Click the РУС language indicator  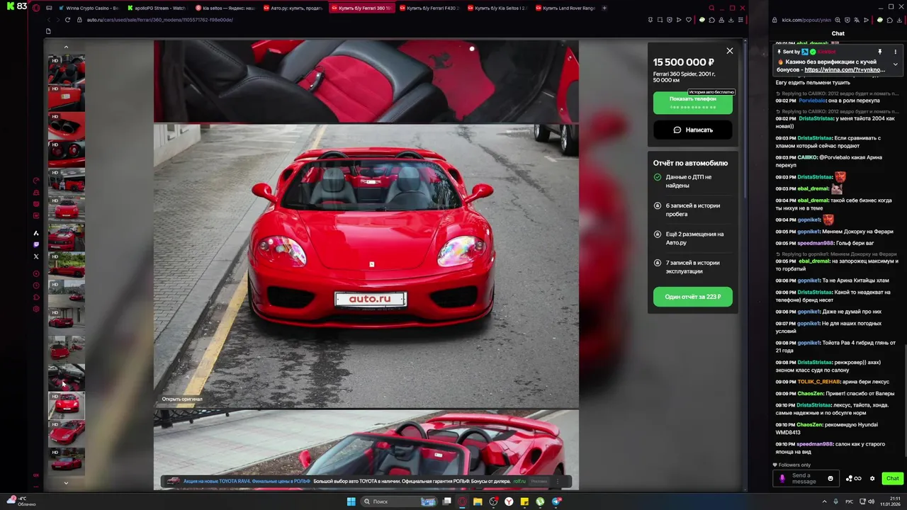pos(849,501)
